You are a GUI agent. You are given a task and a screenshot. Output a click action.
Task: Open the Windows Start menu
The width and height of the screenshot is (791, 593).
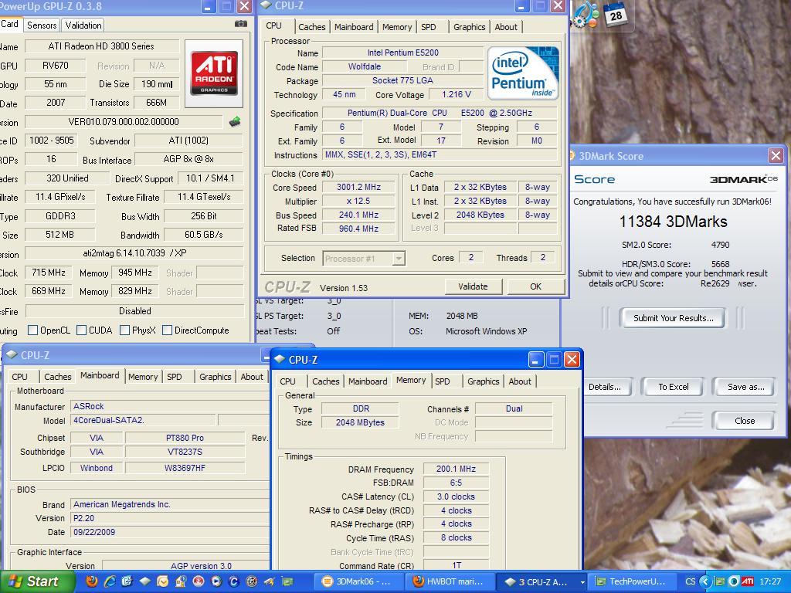pyautogui.click(x=36, y=581)
